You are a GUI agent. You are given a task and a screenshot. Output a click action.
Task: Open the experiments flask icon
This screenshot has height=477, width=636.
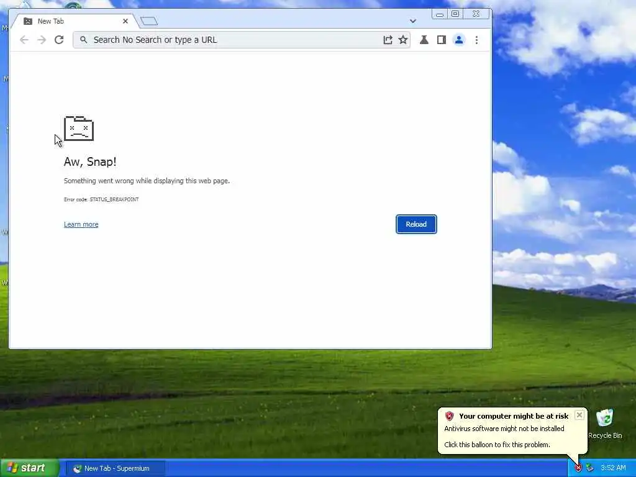(x=424, y=40)
